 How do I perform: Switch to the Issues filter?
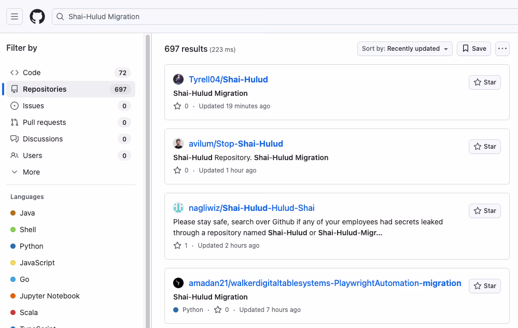tap(33, 106)
